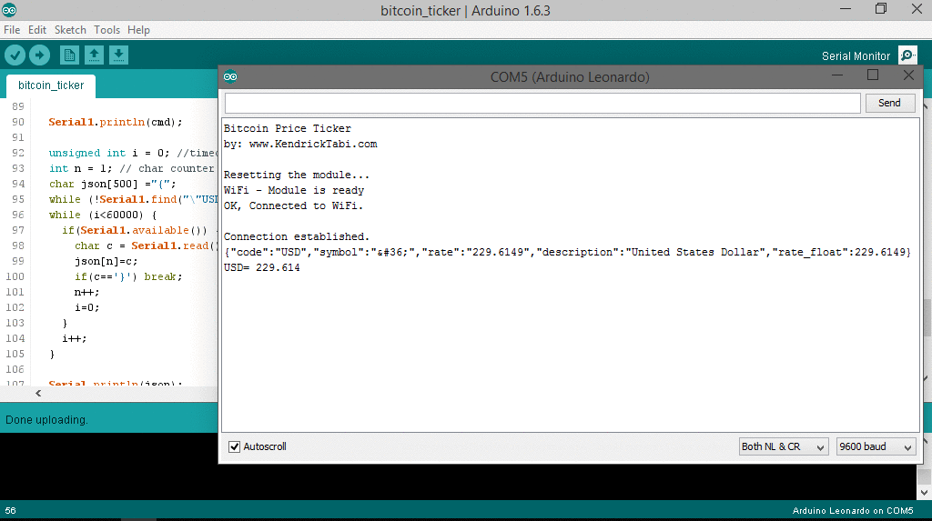This screenshot has width=932, height=521.
Task: Open the Serial Monitor magnifier icon
Action: tap(907, 55)
